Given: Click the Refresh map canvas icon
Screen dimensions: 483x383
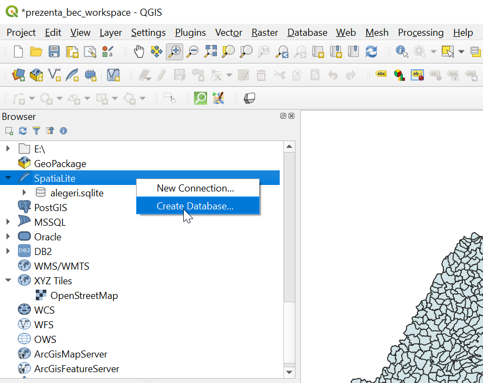Looking at the screenshot, I should point(371,52).
